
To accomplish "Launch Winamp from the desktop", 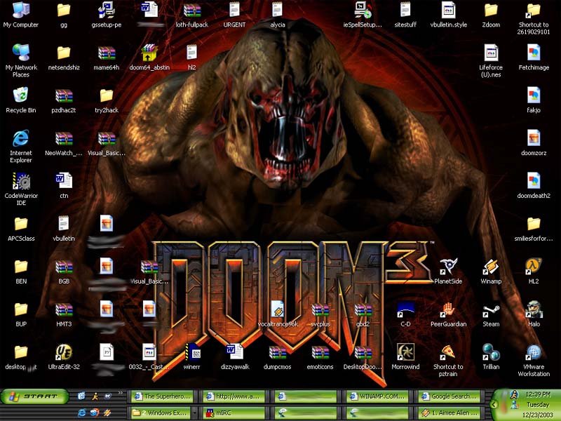I will pos(491,272).
